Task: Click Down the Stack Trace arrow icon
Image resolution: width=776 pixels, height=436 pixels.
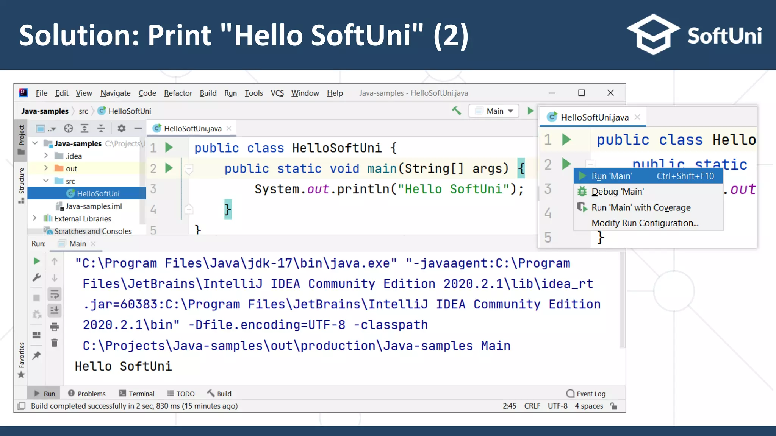Action: coord(55,278)
